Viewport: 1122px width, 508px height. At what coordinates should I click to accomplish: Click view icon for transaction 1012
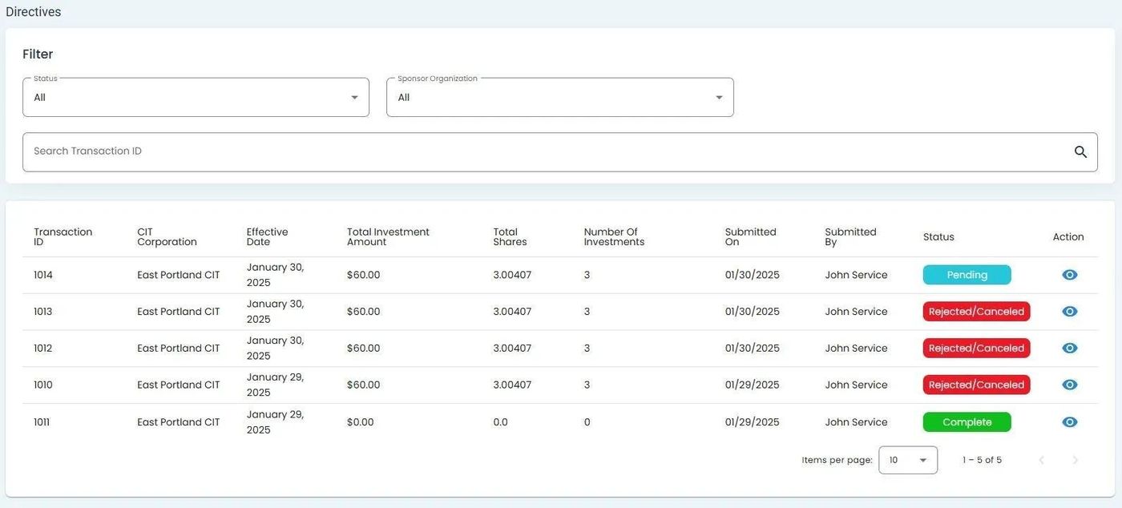[1069, 349]
